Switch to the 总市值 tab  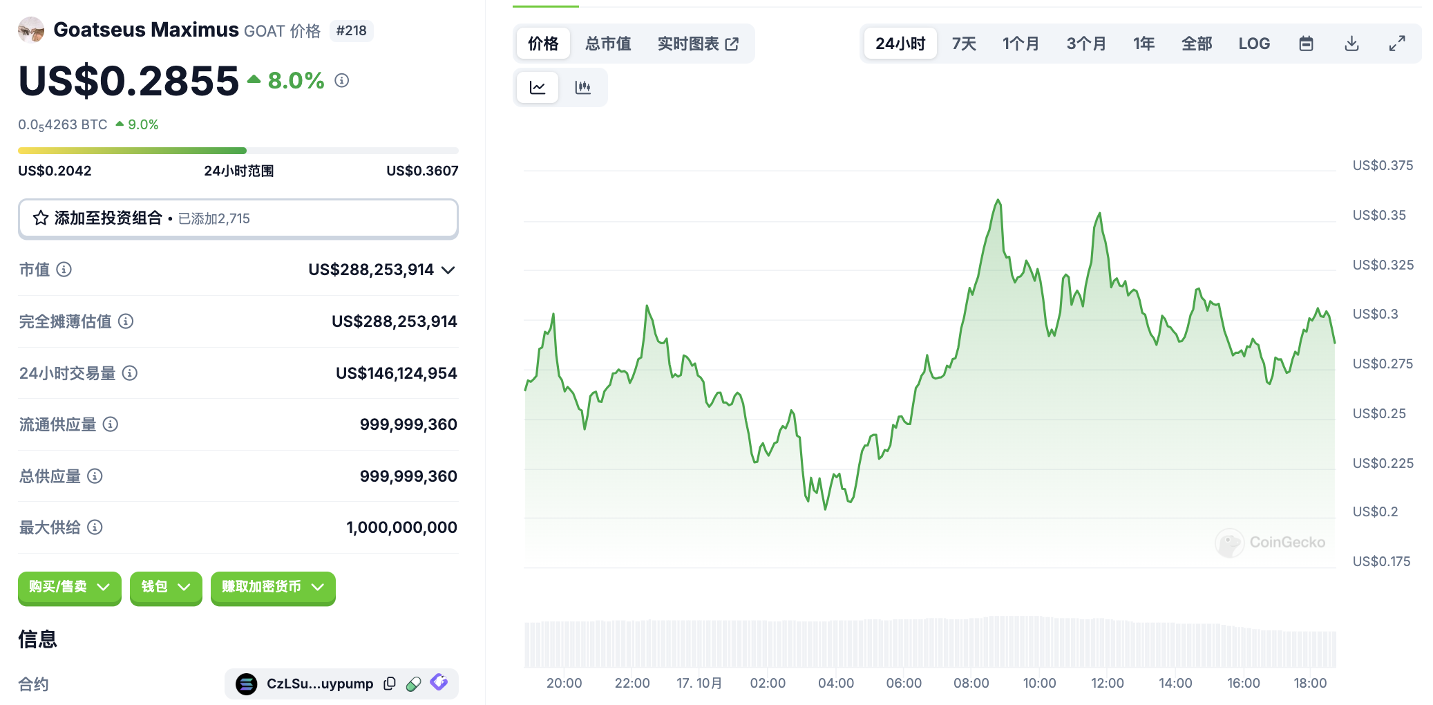tap(608, 44)
